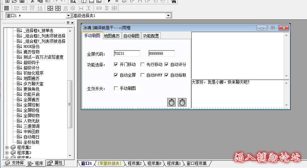
Task: Select the 多方聊天室 tree item
Action: point(33,84)
